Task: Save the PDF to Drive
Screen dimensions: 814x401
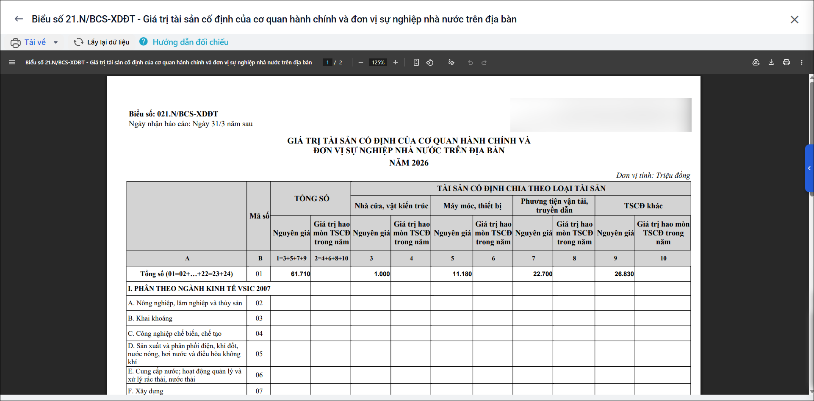Action: [756, 62]
